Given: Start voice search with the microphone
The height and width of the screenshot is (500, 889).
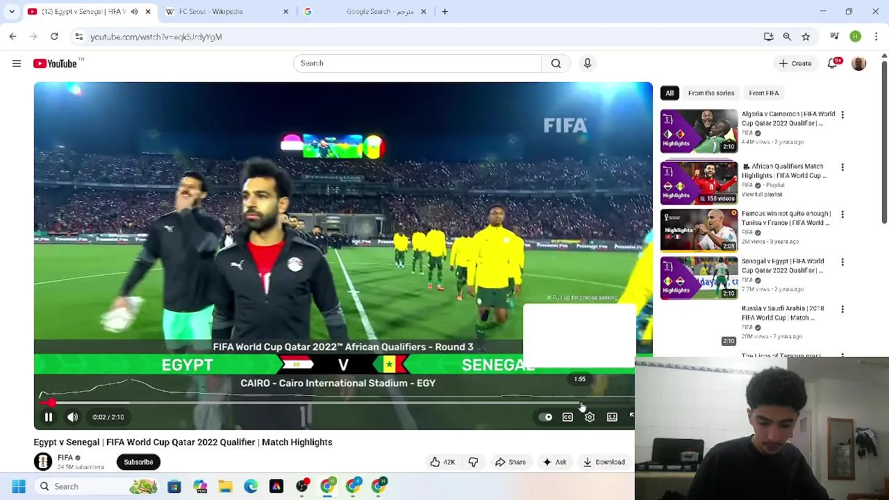Looking at the screenshot, I should pyautogui.click(x=588, y=63).
